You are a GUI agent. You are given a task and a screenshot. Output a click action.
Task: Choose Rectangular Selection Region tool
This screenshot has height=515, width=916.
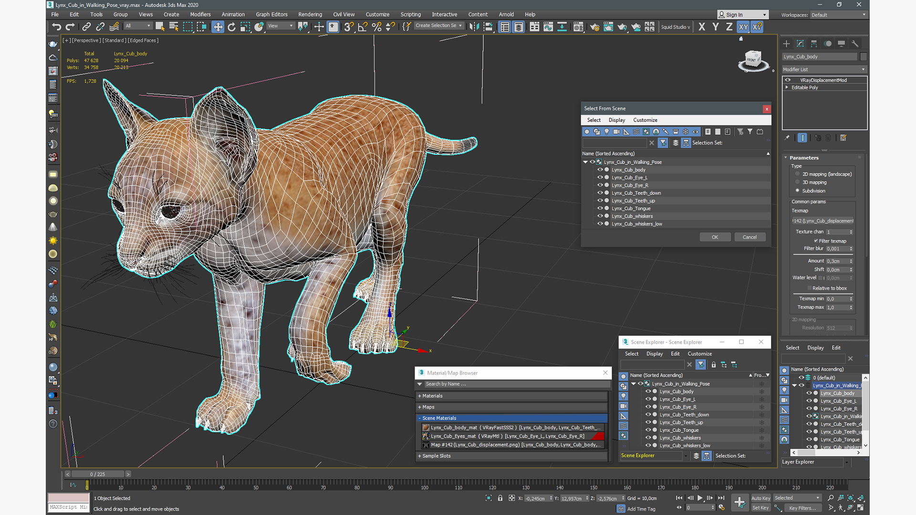coord(188,27)
